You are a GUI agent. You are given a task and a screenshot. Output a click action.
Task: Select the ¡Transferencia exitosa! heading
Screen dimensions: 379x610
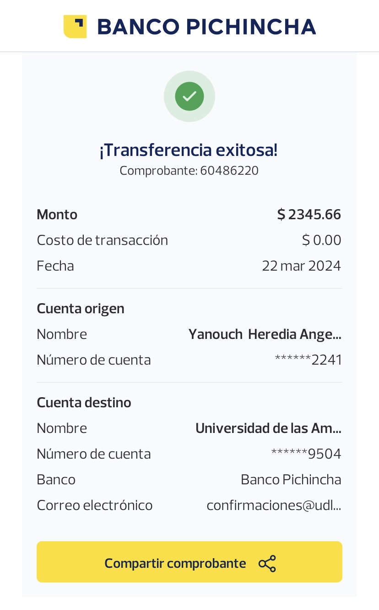tap(189, 150)
